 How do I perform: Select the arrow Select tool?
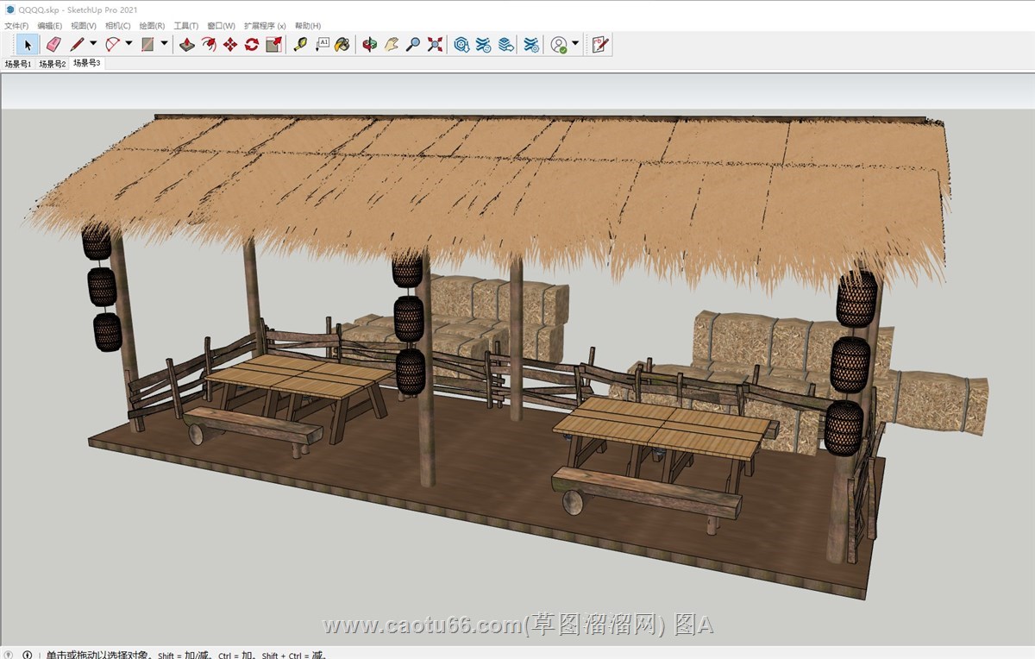28,45
